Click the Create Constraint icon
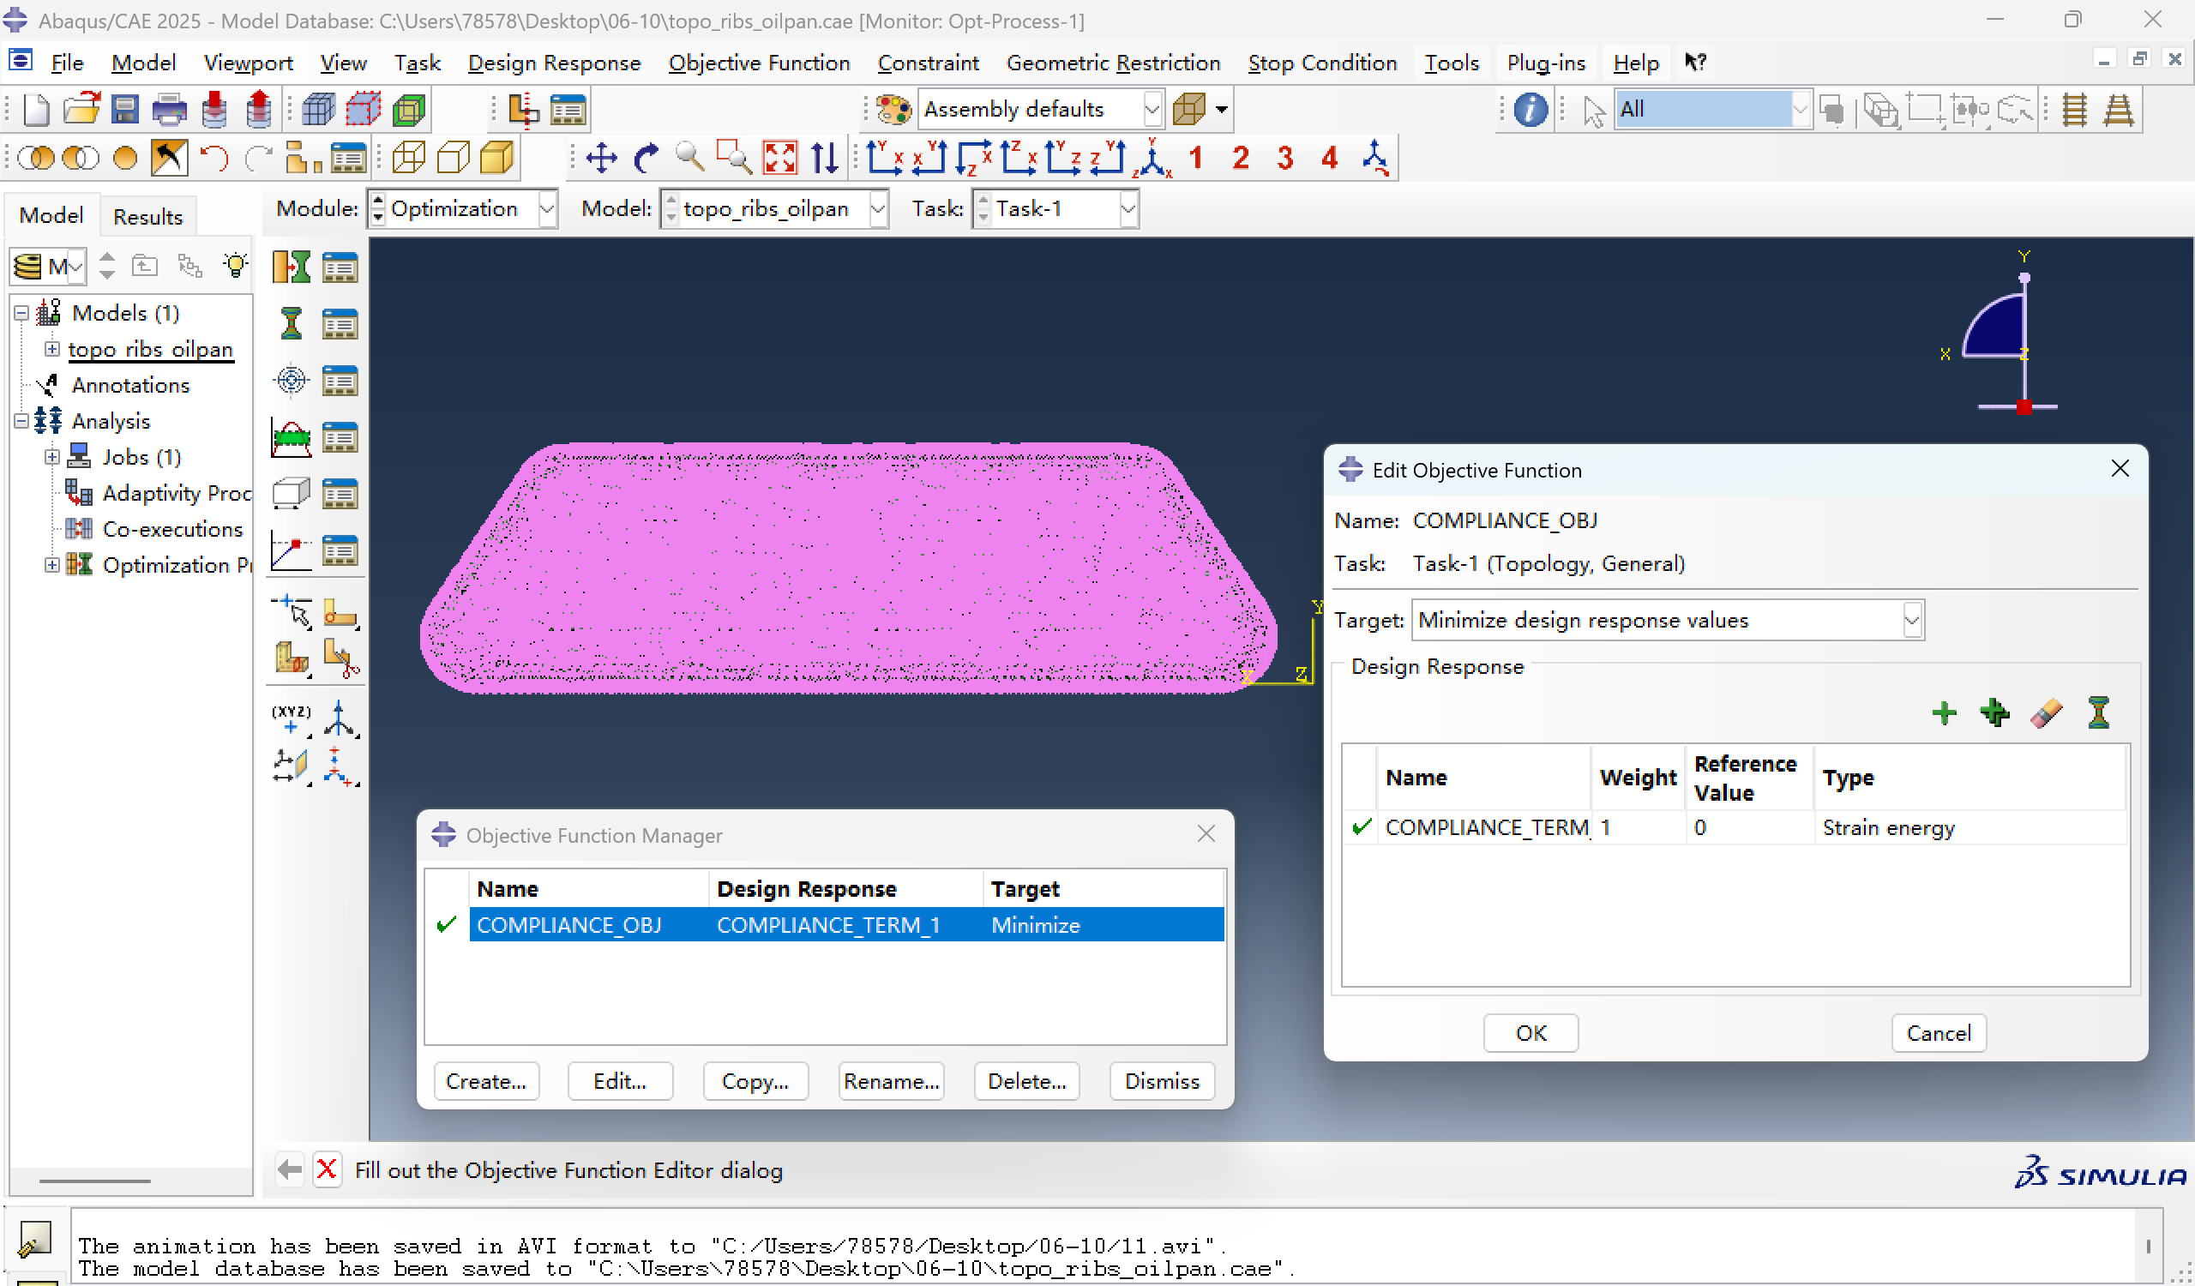2195x1286 pixels. coord(291,437)
